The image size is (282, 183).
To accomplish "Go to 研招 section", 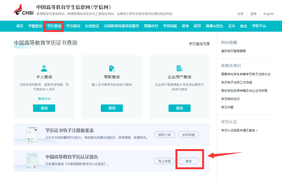I will (x=197, y=26).
